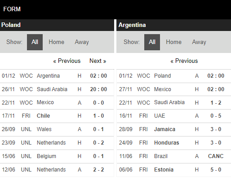
Task: Switch Poland form to Home matches
Action: click(56, 42)
